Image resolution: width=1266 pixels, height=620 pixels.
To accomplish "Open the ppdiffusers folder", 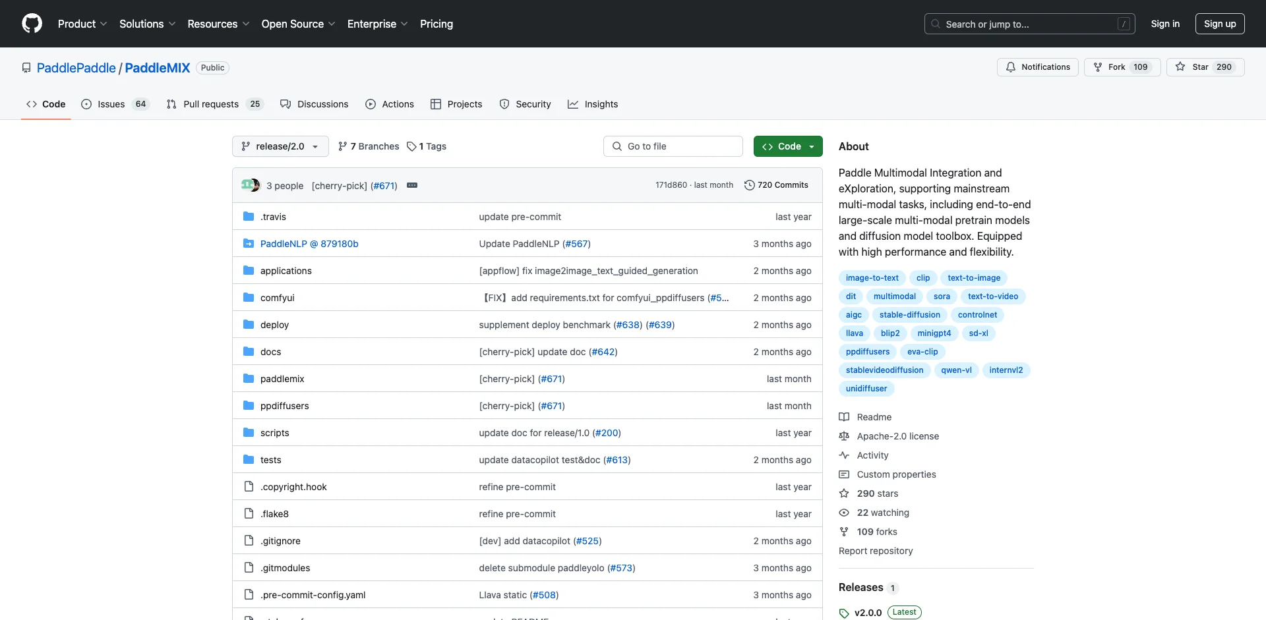I will (284, 406).
